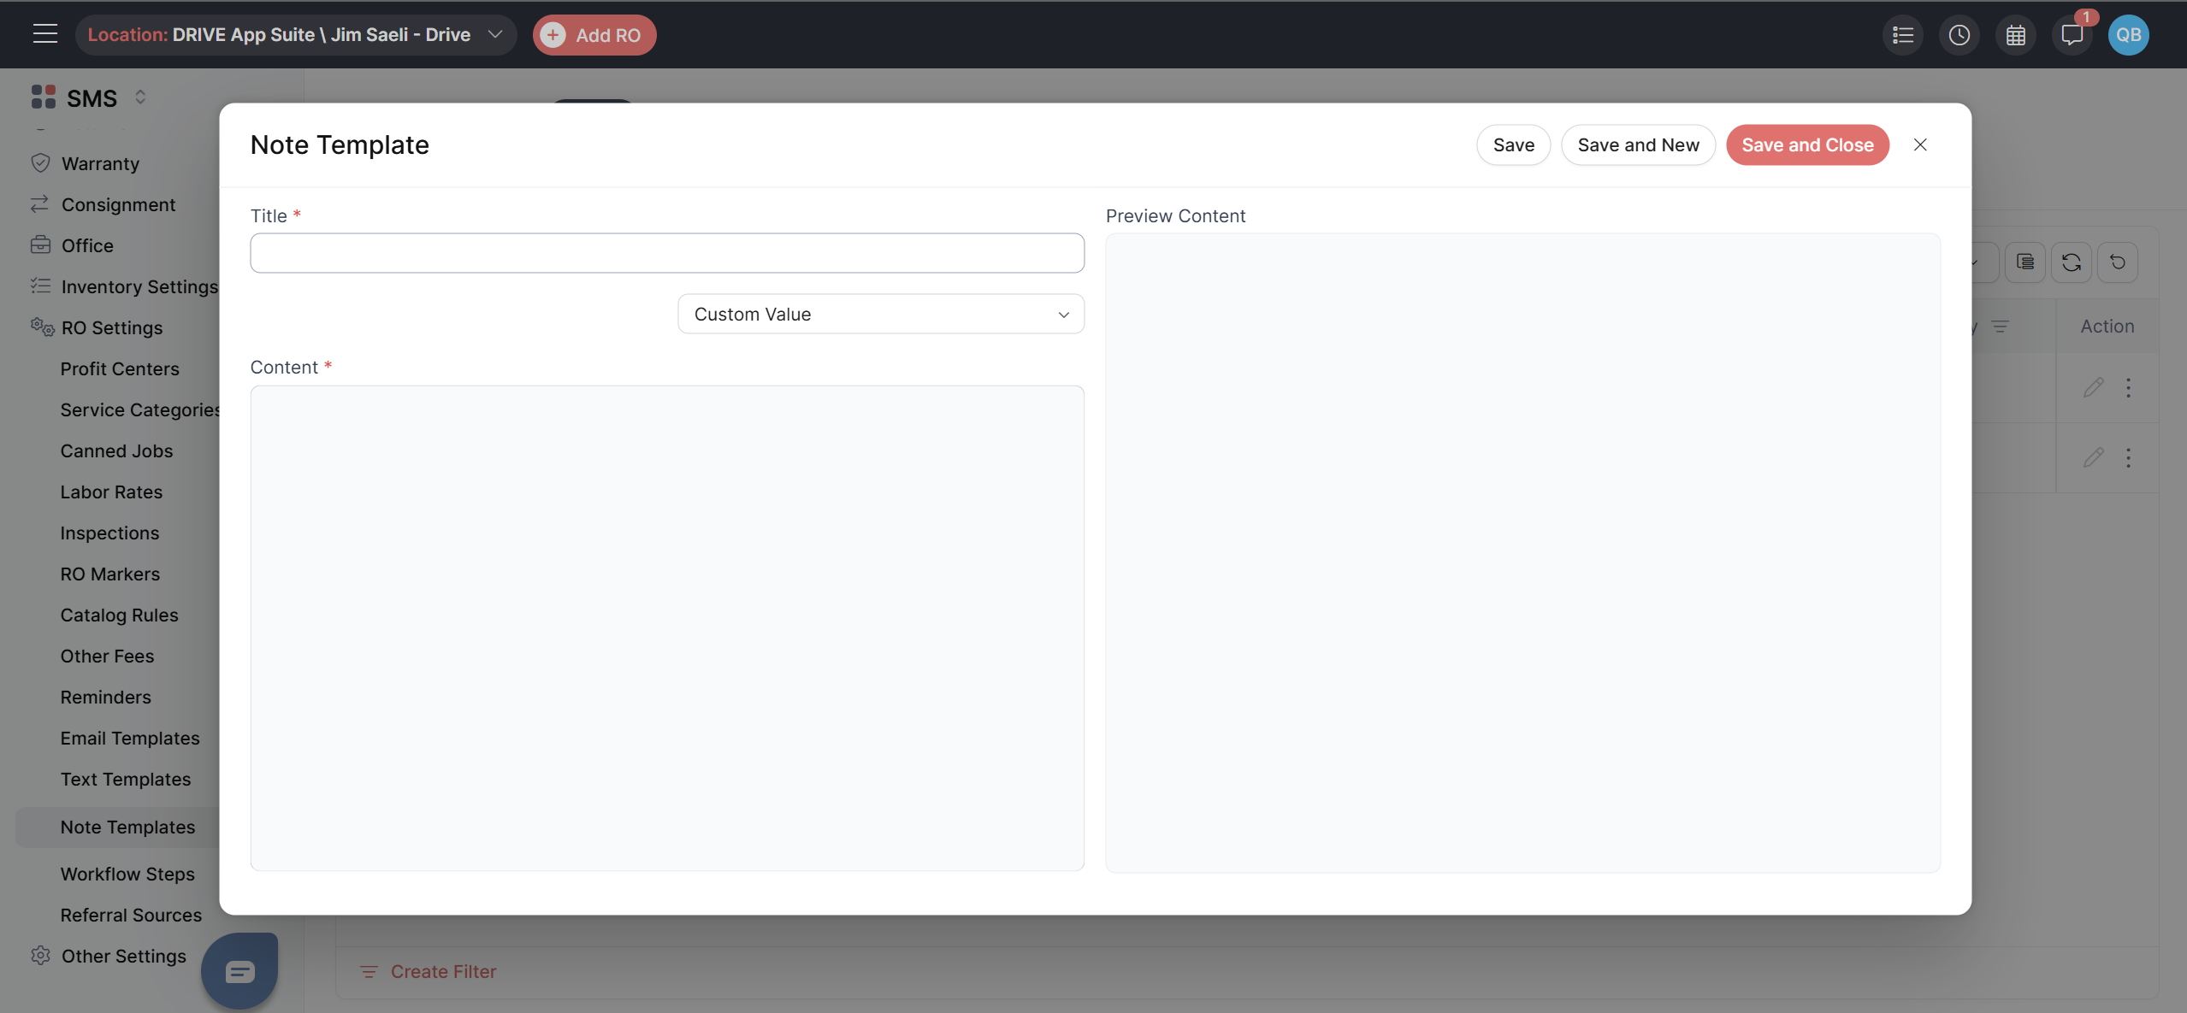
Task: Close the Note Template dialog
Action: (x=1919, y=144)
